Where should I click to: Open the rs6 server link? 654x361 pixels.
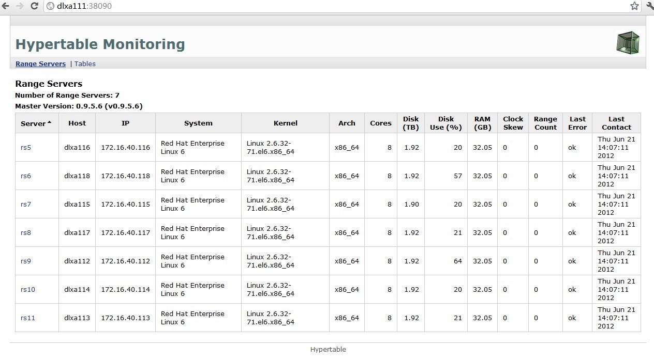pyautogui.click(x=26, y=176)
